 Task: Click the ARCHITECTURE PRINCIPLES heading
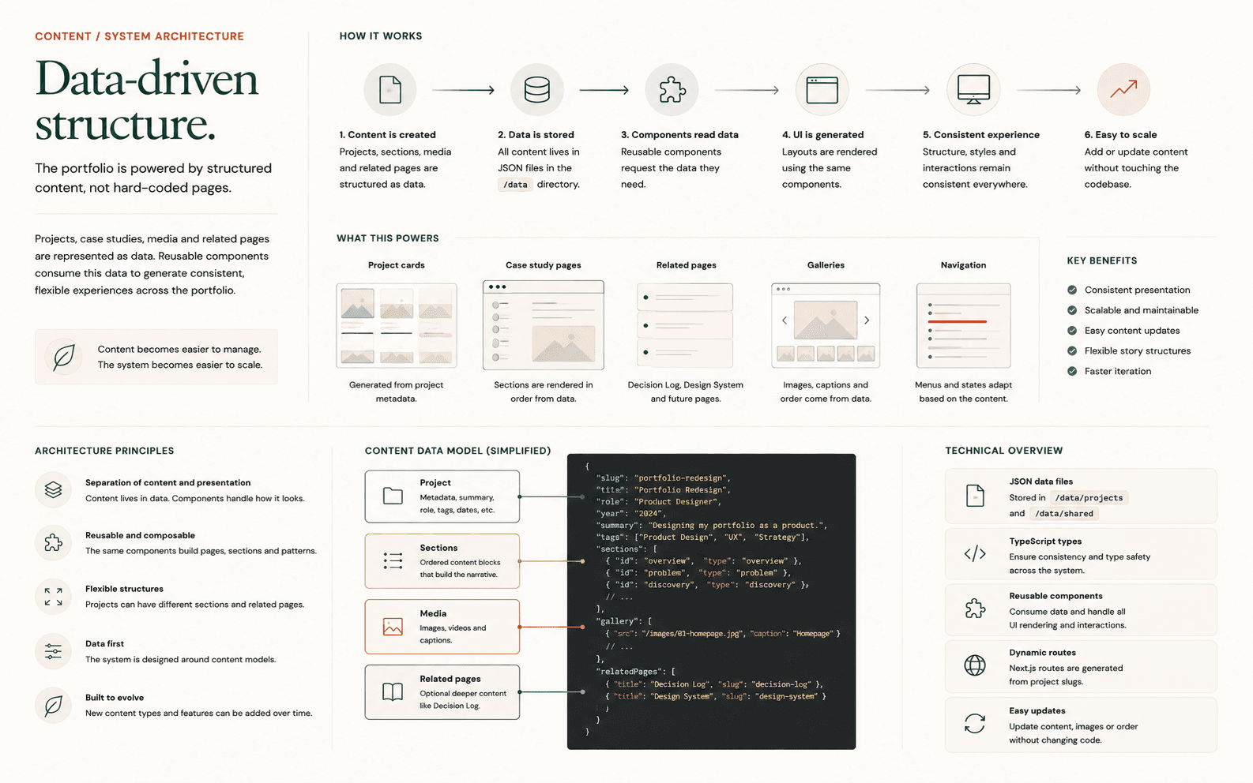coord(104,451)
